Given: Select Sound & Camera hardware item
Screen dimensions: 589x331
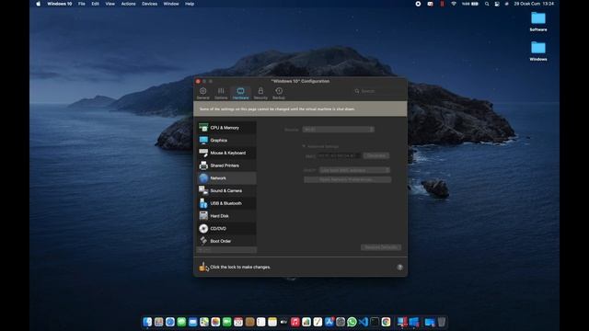Looking at the screenshot, I should tap(226, 190).
